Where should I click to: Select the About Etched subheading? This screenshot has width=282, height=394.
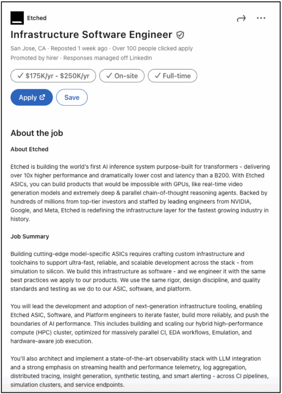29,149
